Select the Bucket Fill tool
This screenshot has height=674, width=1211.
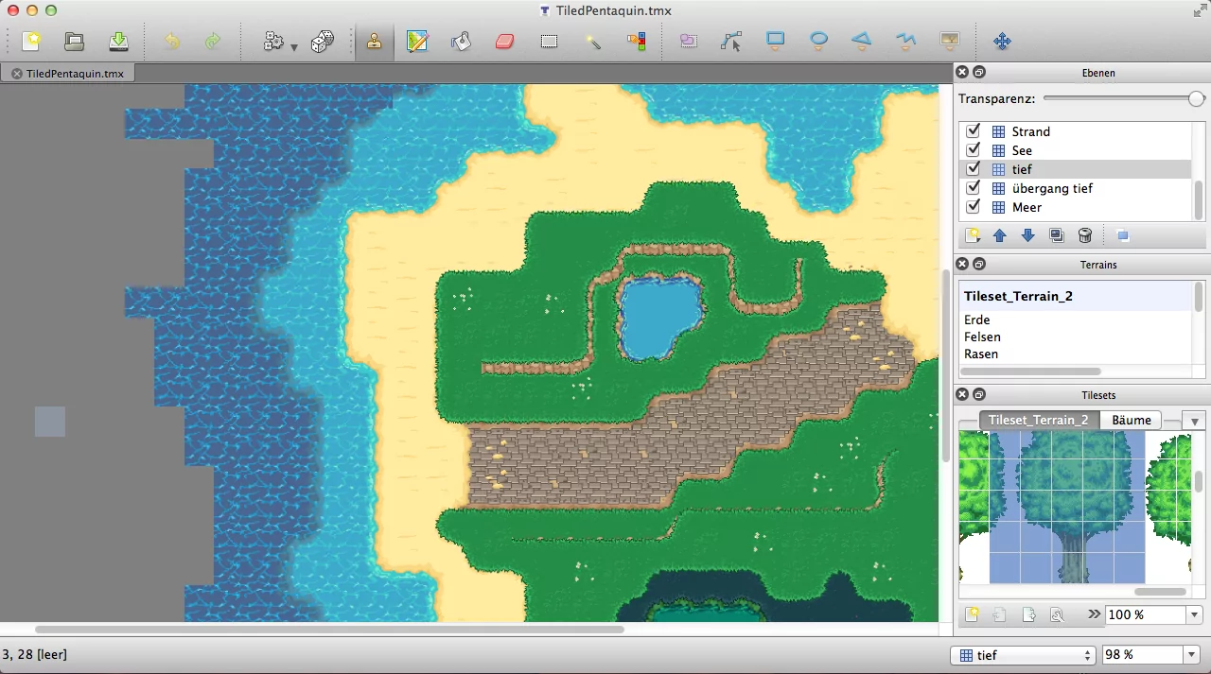pyautogui.click(x=461, y=42)
